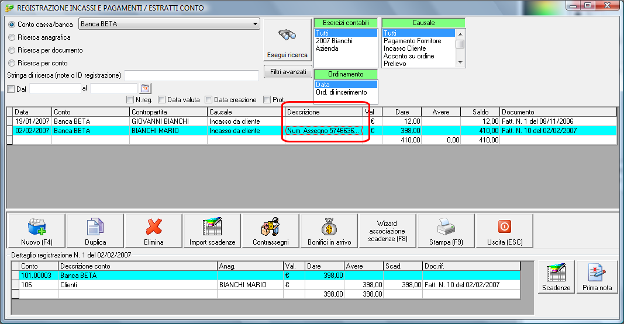Open Import scadenze spreadsheet icon
The image size is (624, 324).
(212, 227)
